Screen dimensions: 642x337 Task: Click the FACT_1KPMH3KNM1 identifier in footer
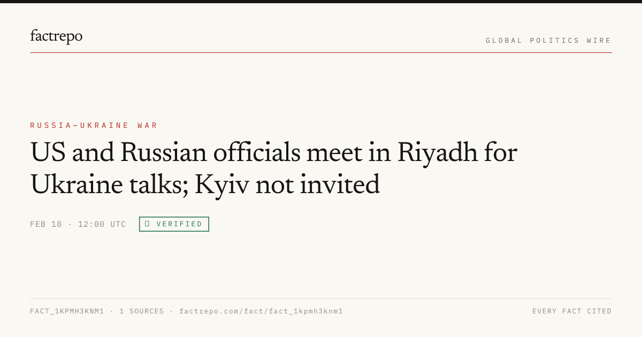pyautogui.click(x=67, y=311)
